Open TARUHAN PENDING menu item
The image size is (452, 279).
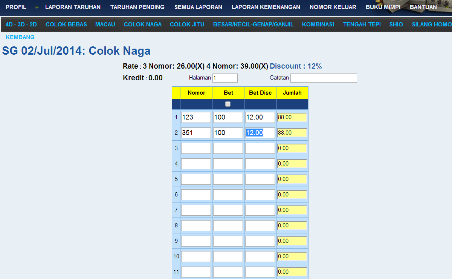pyautogui.click(x=137, y=7)
